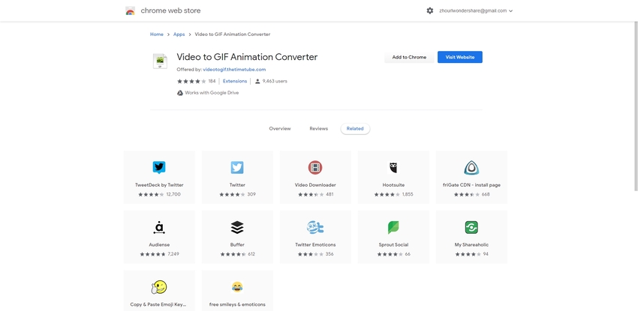This screenshot has height=311, width=638.
Task: Click the Hootsuite title text
Action: click(x=393, y=185)
